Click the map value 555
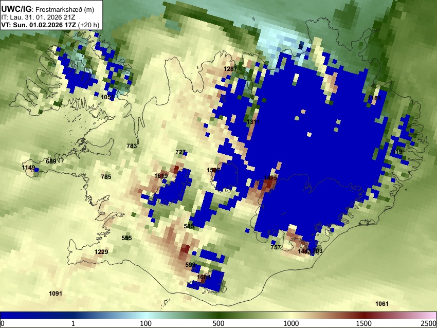The height and width of the screenshot is (328, 437). pyautogui.click(x=126, y=238)
